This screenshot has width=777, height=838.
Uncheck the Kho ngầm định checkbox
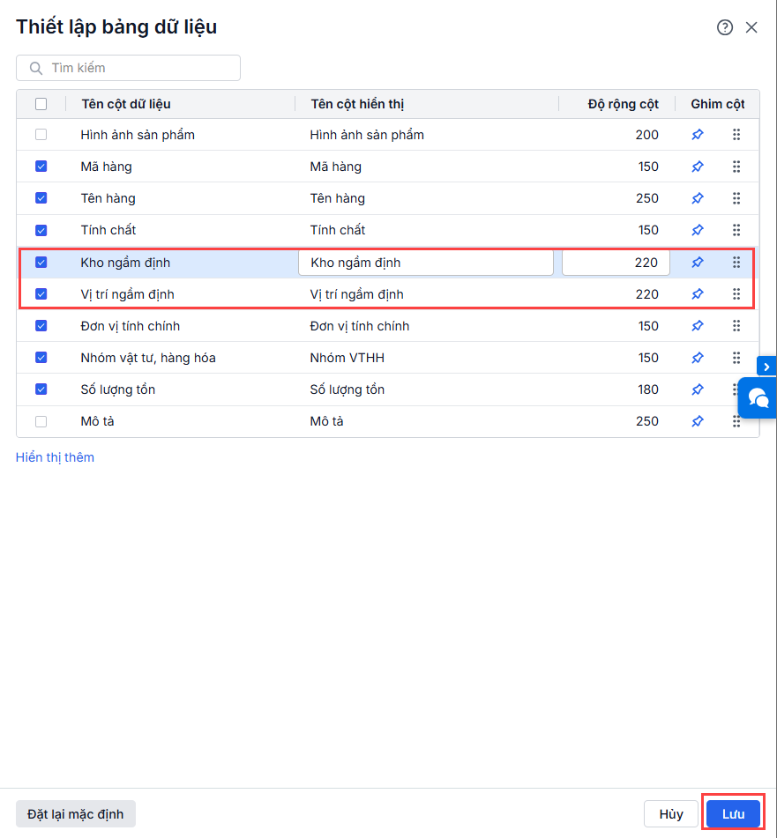(41, 263)
